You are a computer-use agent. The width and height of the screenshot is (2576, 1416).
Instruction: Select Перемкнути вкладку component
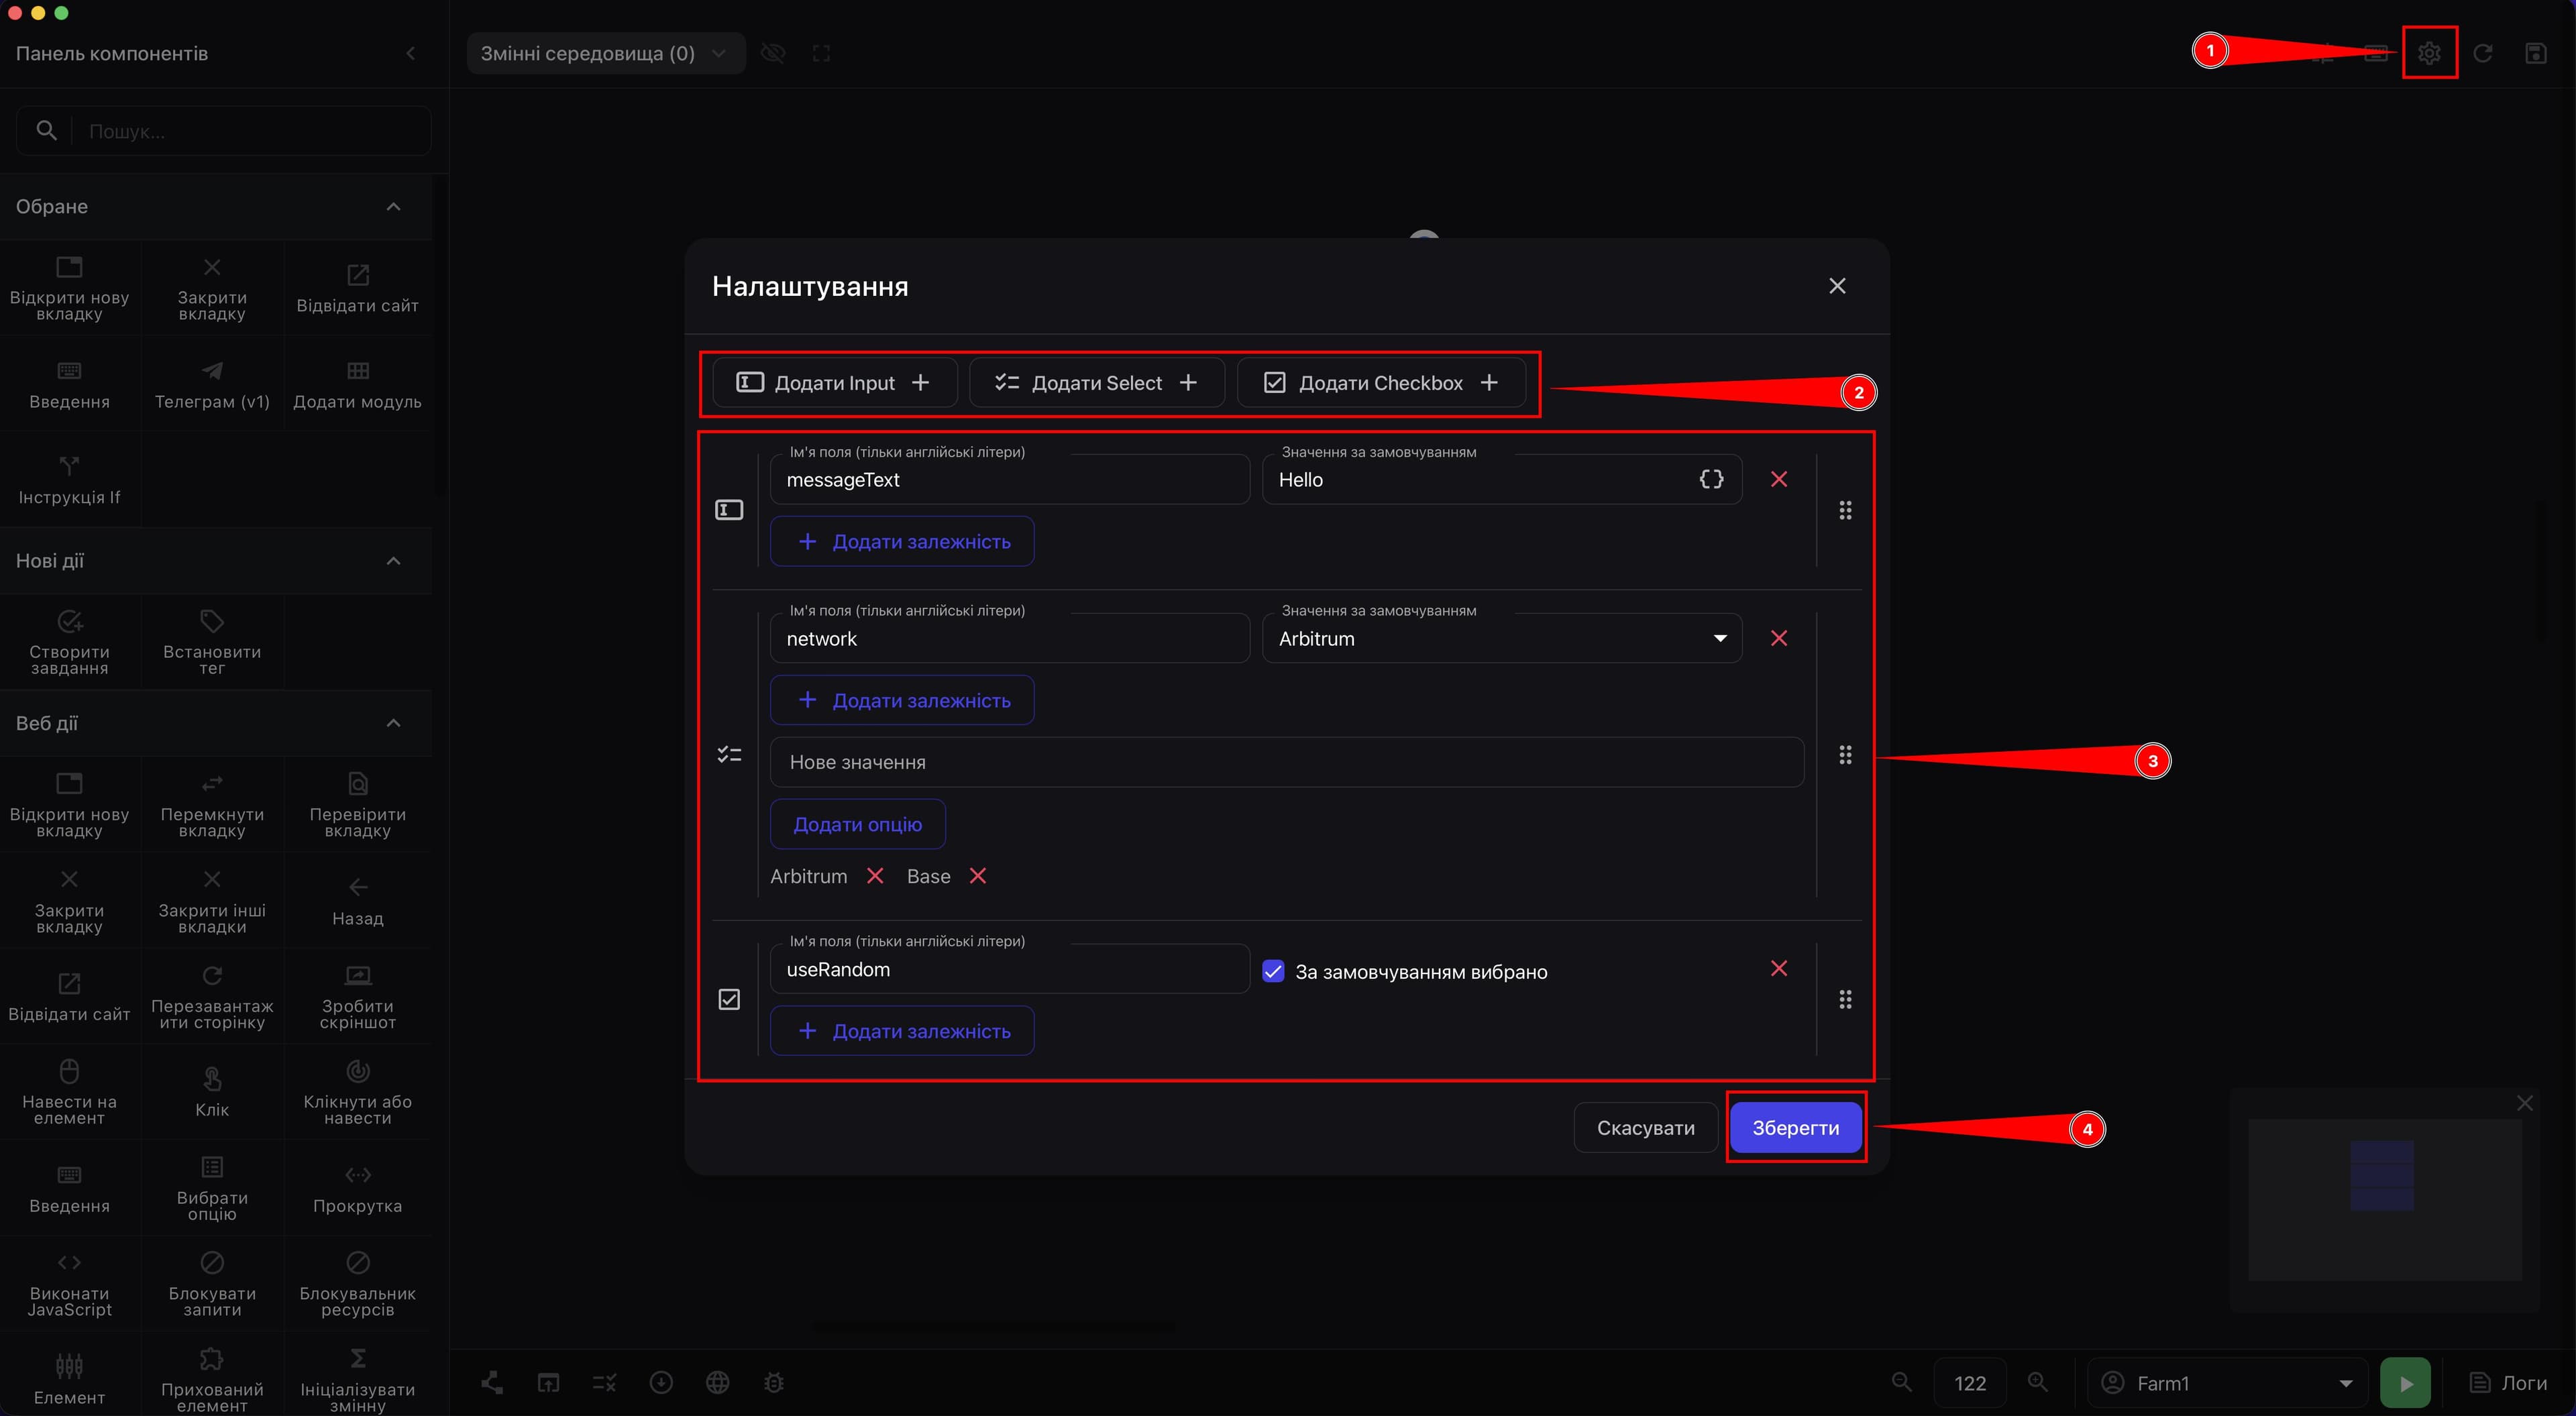coord(212,804)
